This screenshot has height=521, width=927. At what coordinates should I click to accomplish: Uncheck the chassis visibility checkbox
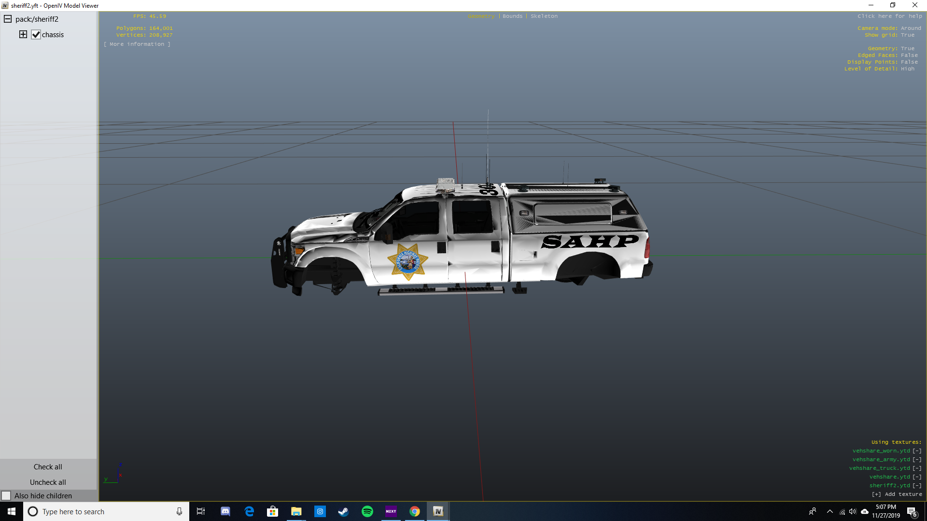click(36, 35)
